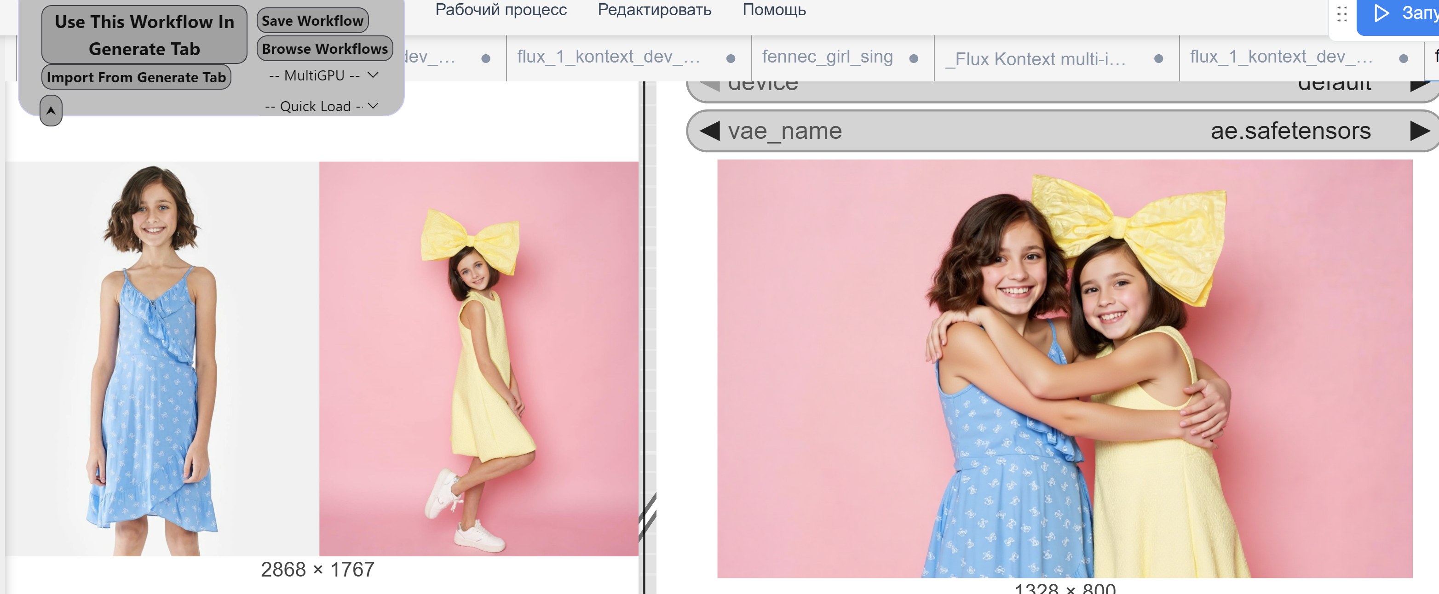This screenshot has height=594, width=1439.
Task: Open the Помощь menu
Action: coord(774,10)
